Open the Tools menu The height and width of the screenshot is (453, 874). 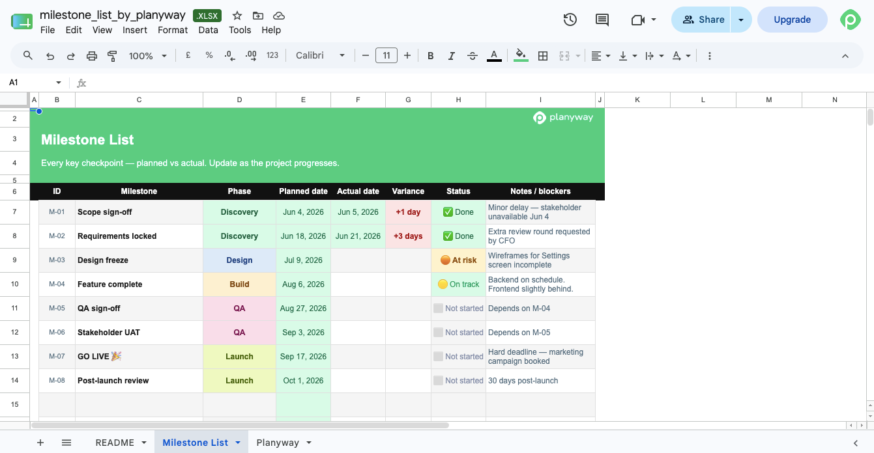pos(240,30)
